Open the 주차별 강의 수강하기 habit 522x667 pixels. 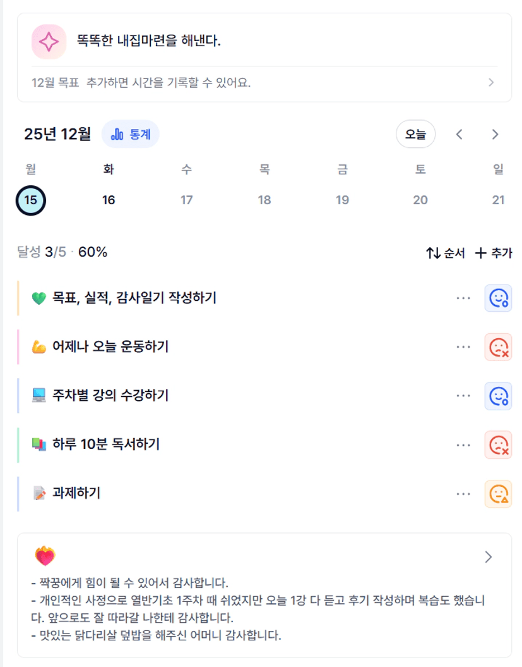[x=110, y=396]
